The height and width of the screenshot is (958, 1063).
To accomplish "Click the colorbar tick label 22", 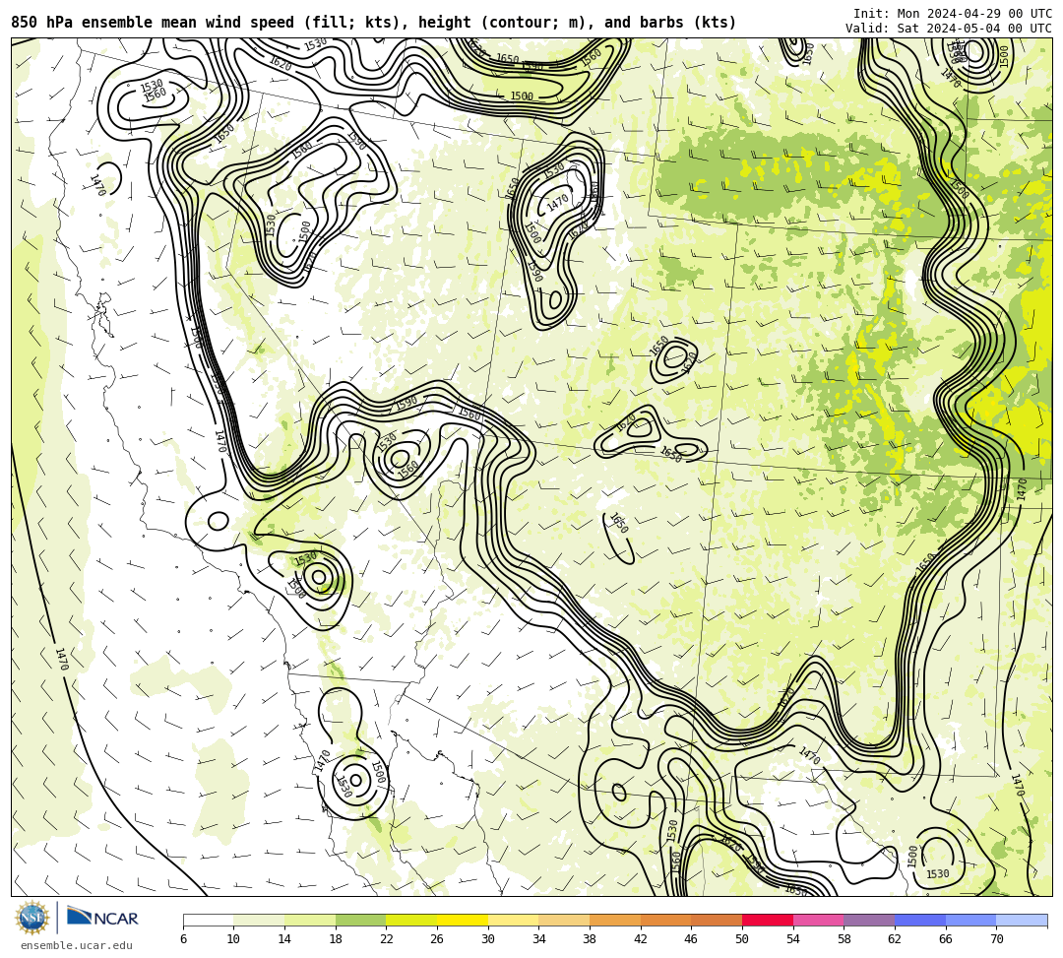I will [387, 939].
